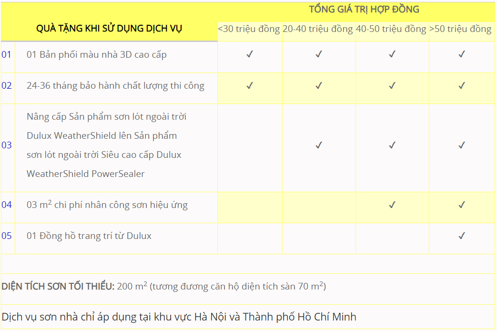The width and height of the screenshot is (497, 331).
Task: Click the 'QUÀ TẶNG KHI SỬ DỤNG DỊCH VỤ' heading
Action: pos(109,28)
